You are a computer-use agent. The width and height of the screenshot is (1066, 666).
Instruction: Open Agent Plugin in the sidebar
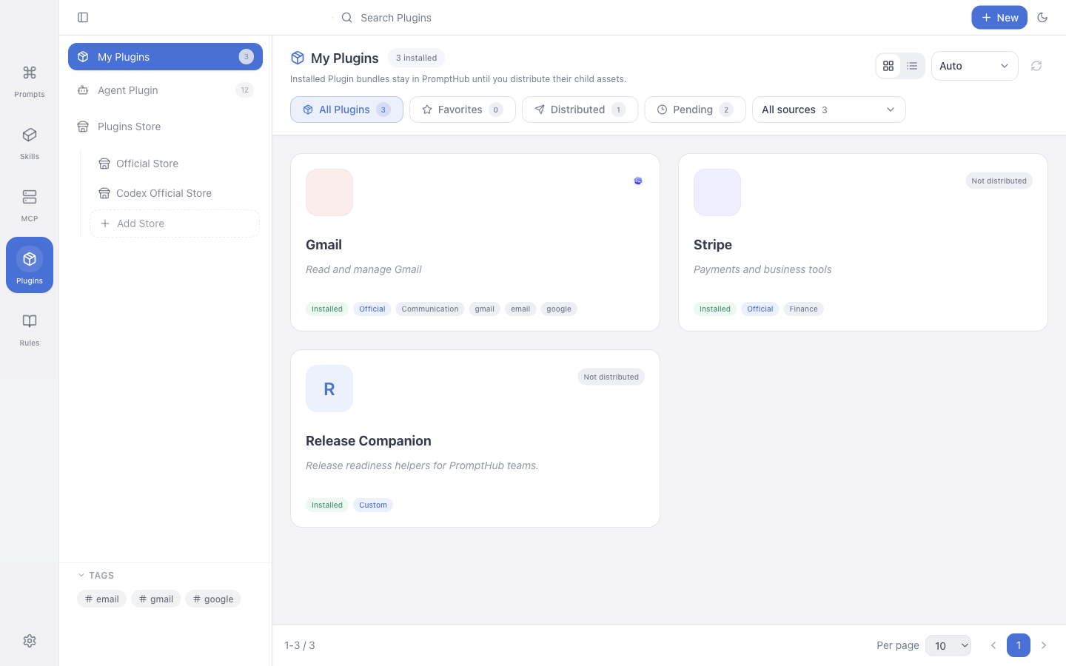tap(165, 90)
